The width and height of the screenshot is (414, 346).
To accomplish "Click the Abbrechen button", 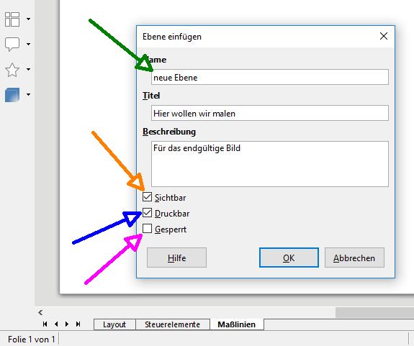I will (354, 258).
